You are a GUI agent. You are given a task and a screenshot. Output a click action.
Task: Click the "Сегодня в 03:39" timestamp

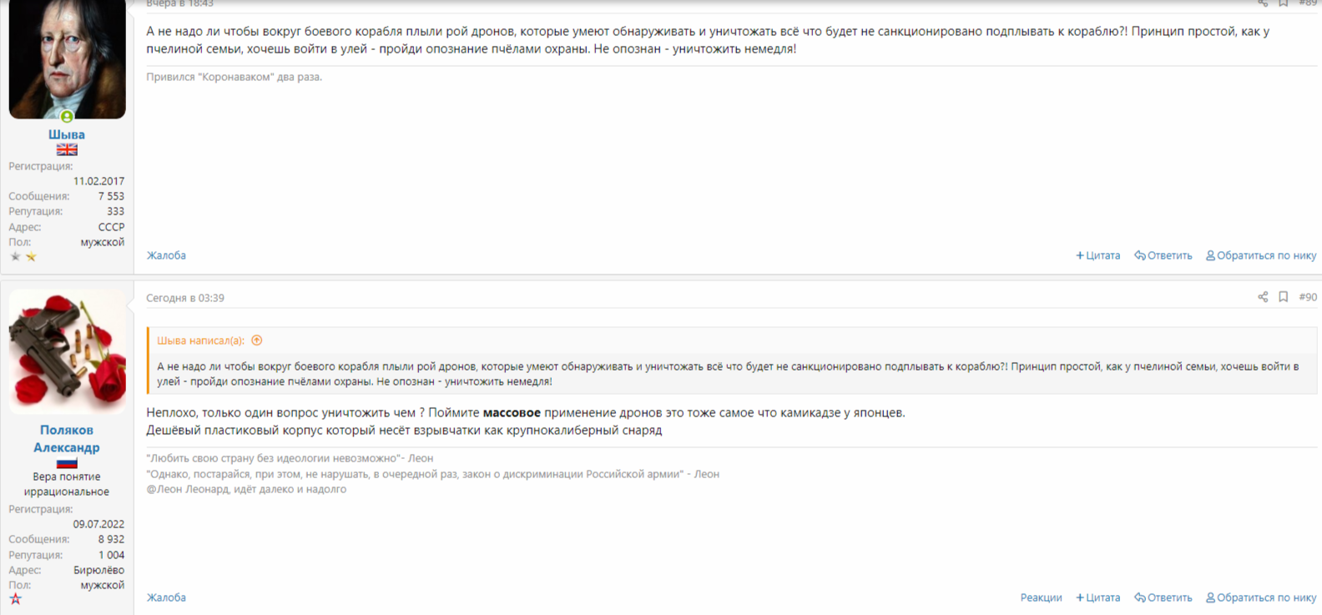pos(185,298)
